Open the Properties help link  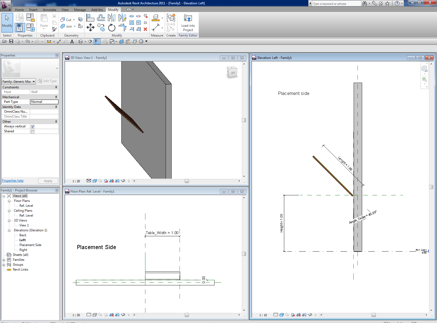pos(13,181)
